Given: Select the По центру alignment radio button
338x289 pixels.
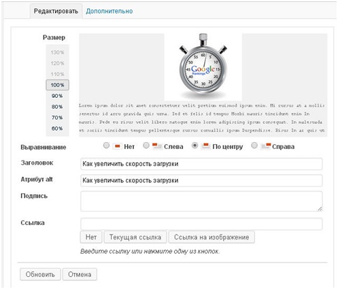Looking at the screenshot, I should [x=195, y=146].
